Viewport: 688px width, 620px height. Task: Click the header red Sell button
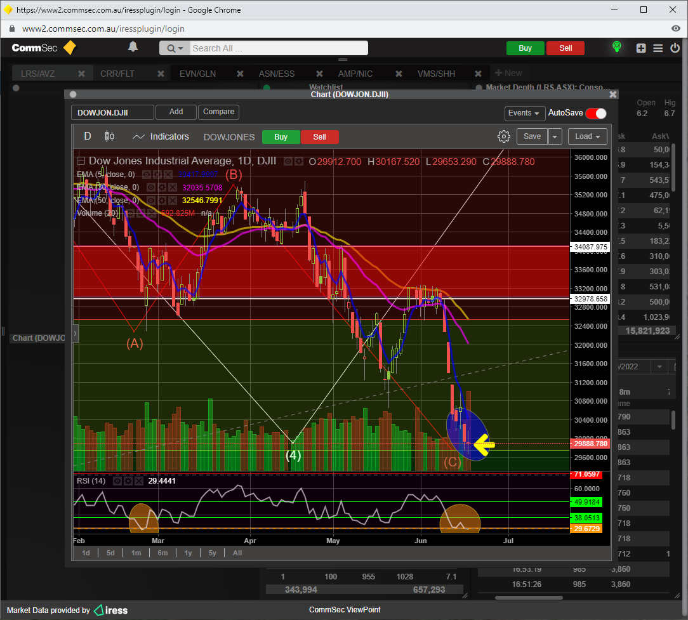(x=566, y=48)
